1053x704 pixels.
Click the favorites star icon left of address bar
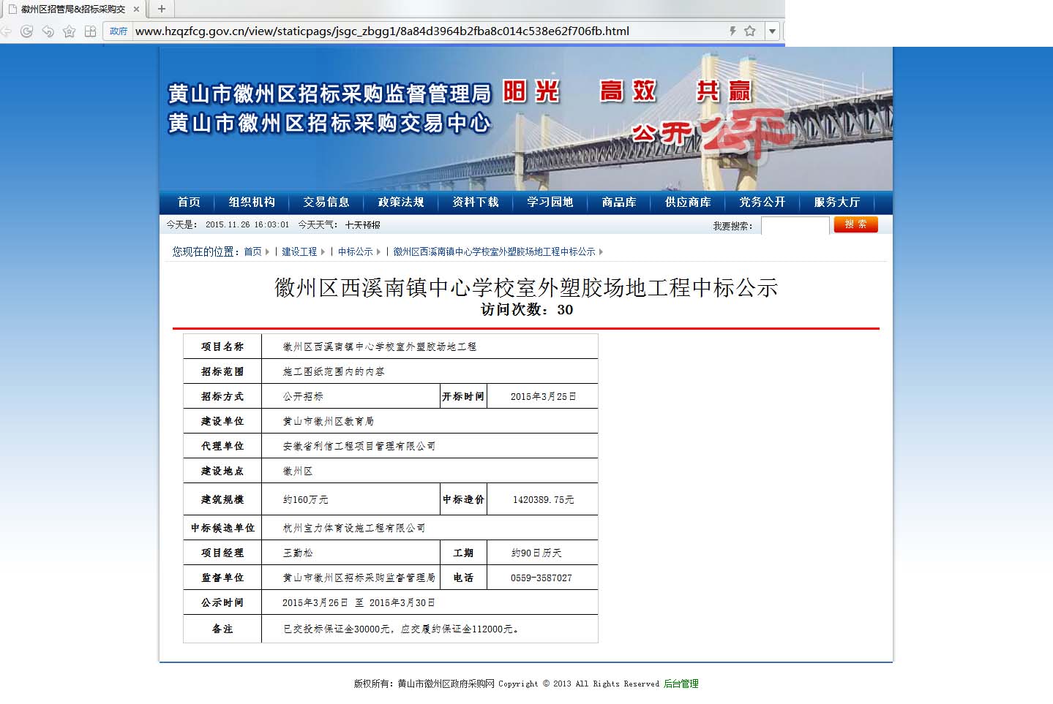tap(70, 31)
